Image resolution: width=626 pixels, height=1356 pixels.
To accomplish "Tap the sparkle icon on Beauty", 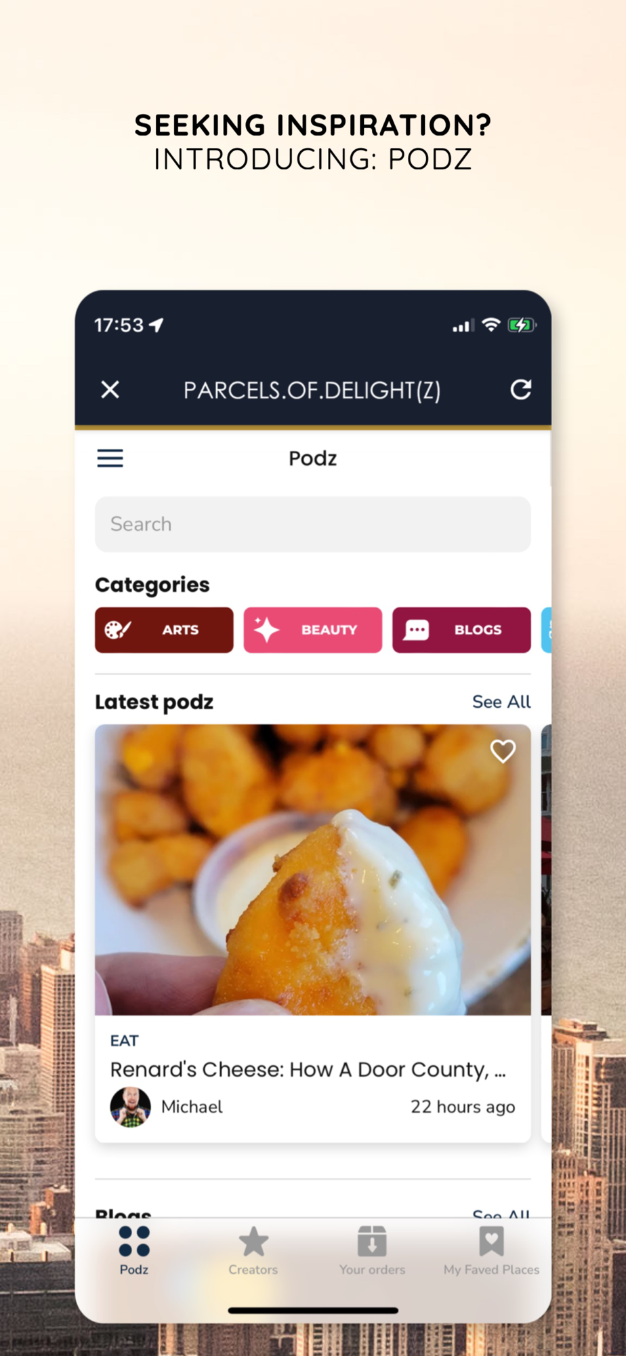I will click(x=266, y=630).
